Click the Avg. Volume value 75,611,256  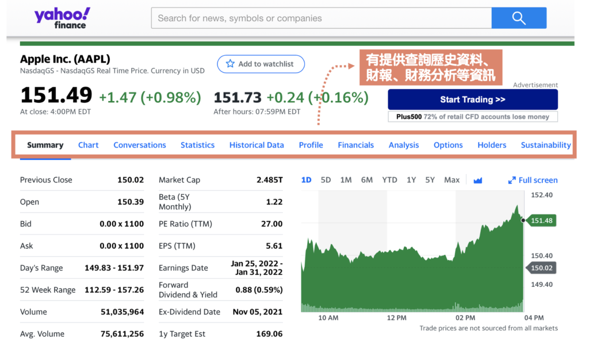(122, 334)
